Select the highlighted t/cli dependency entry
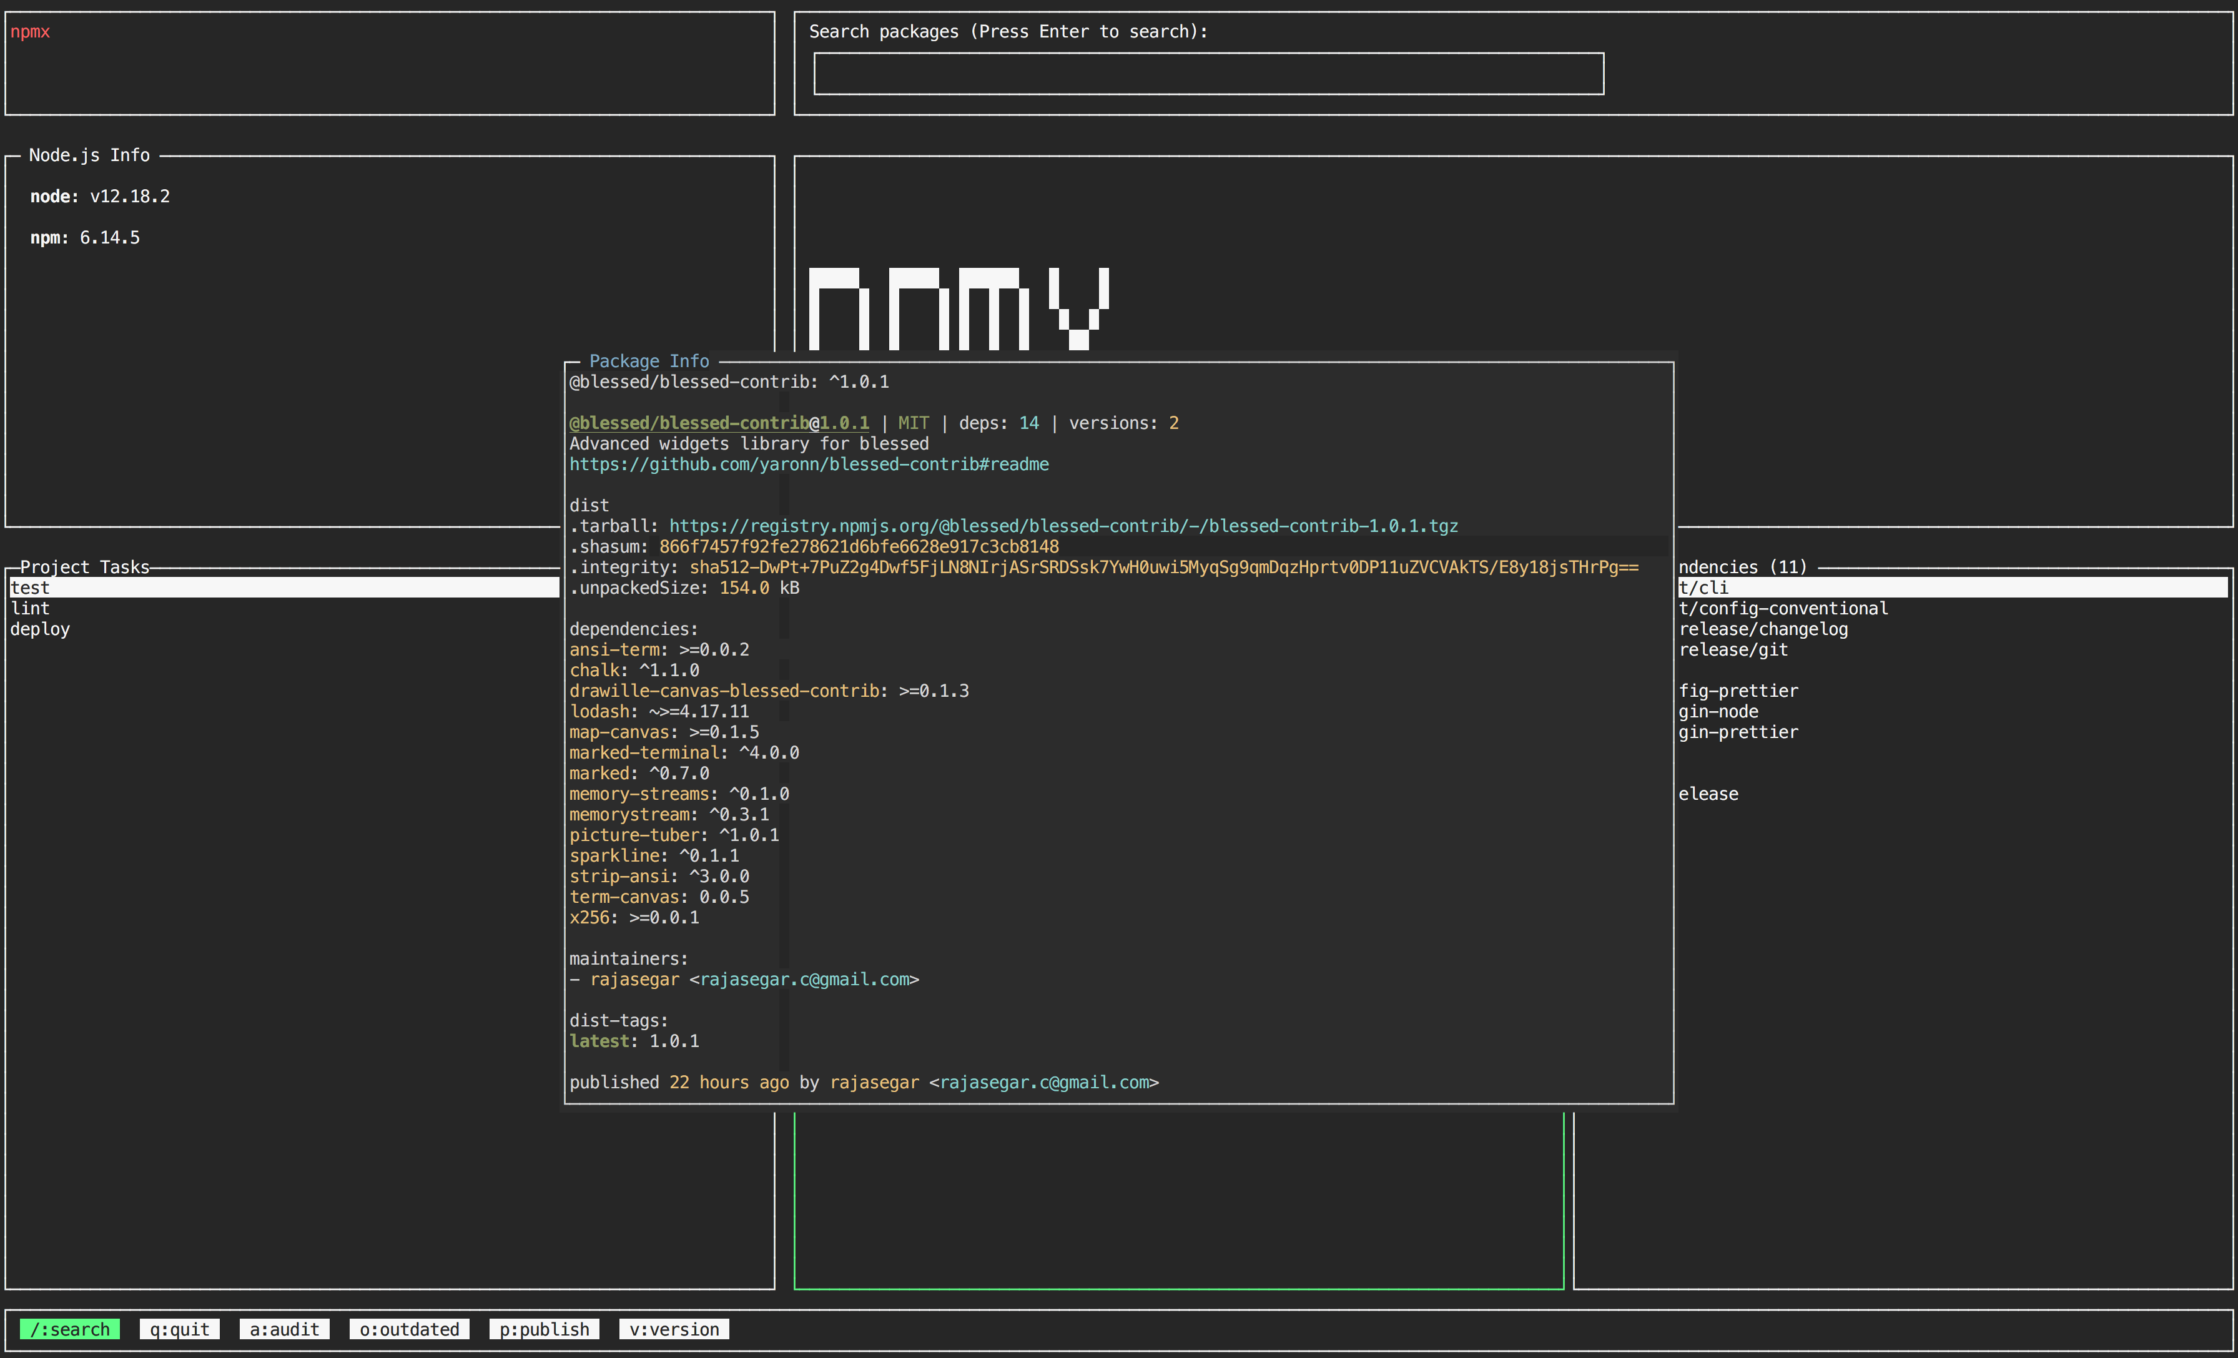This screenshot has width=2238, height=1358. pos(1703,588)
